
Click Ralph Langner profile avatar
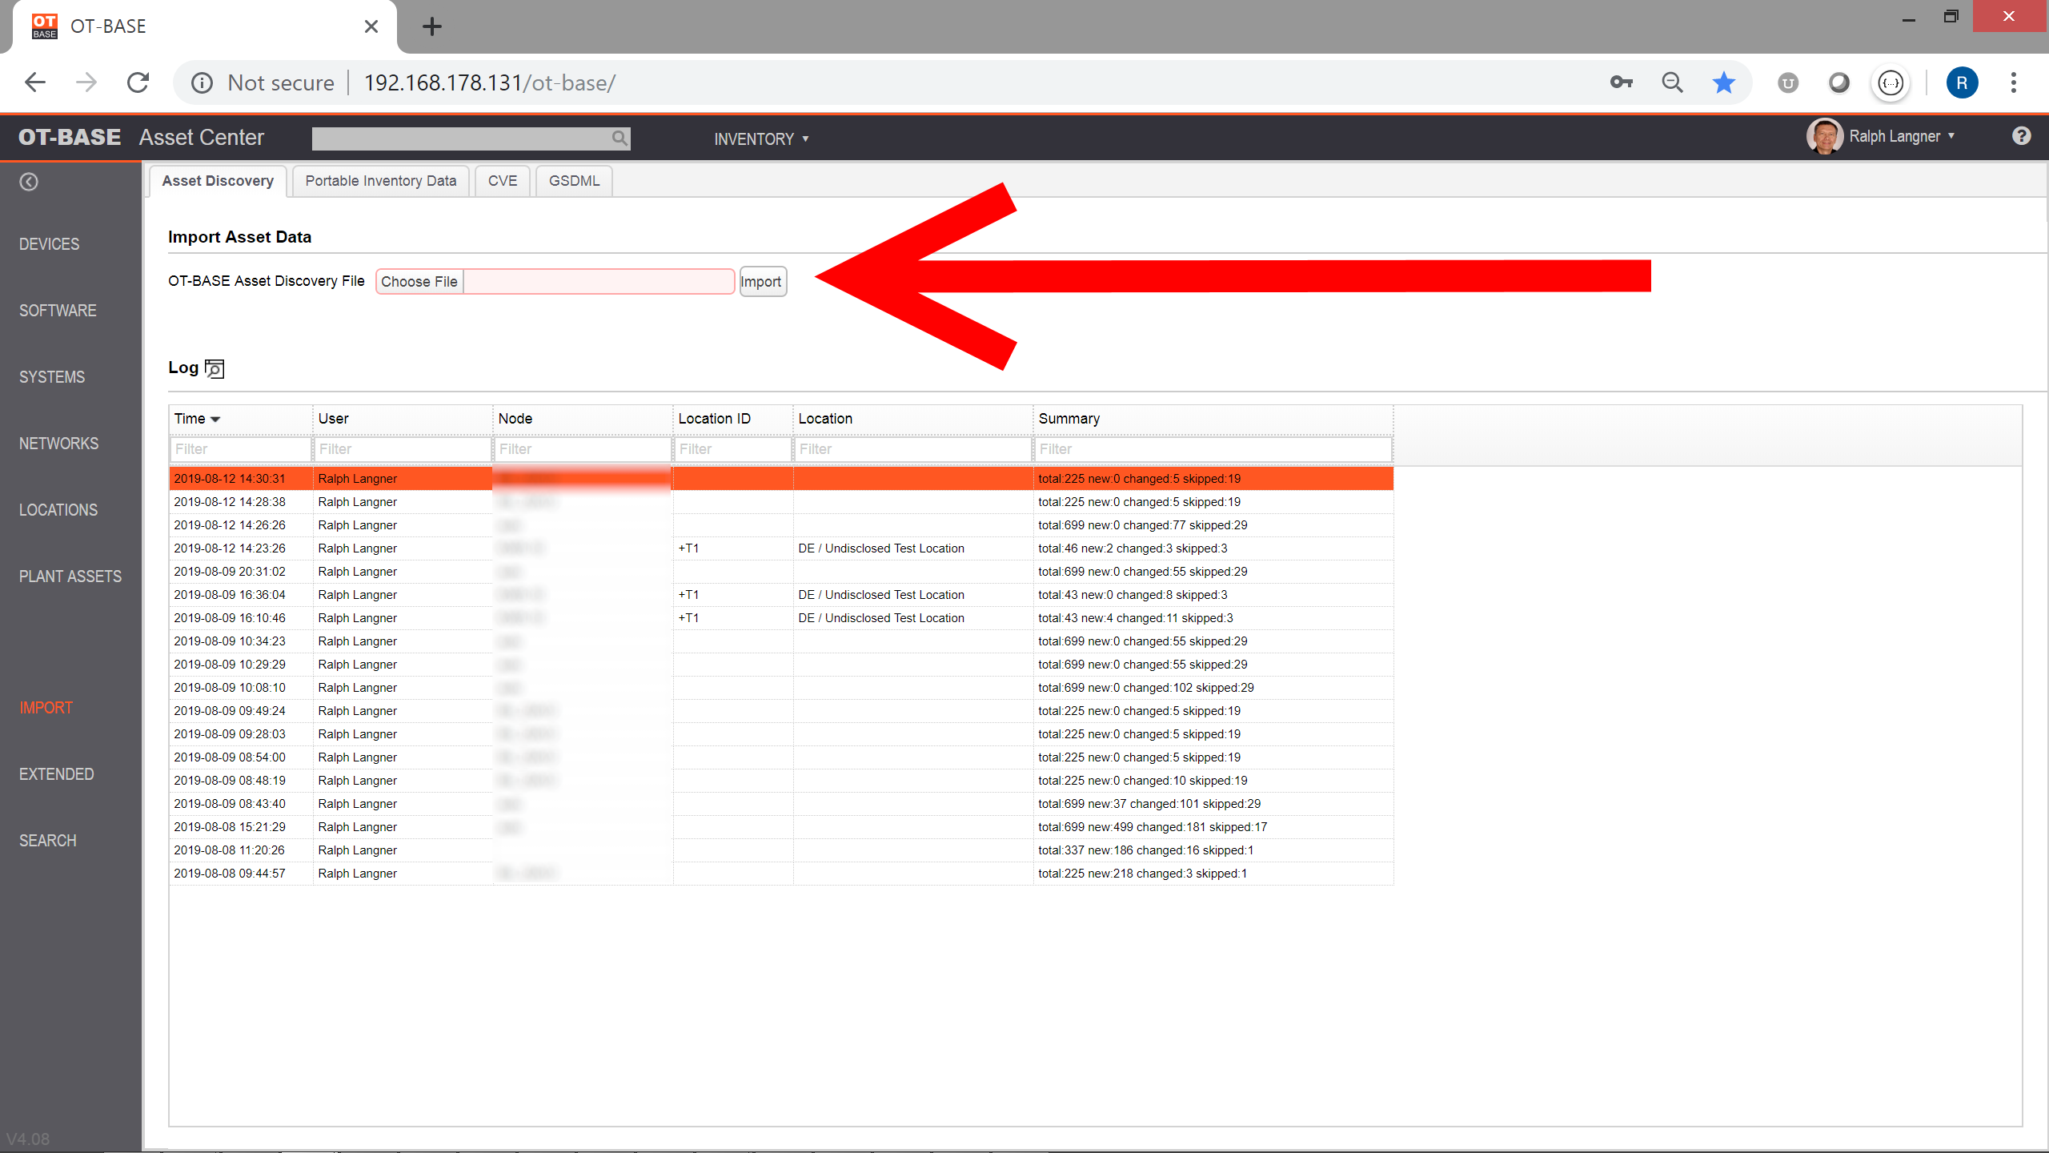1824,137
